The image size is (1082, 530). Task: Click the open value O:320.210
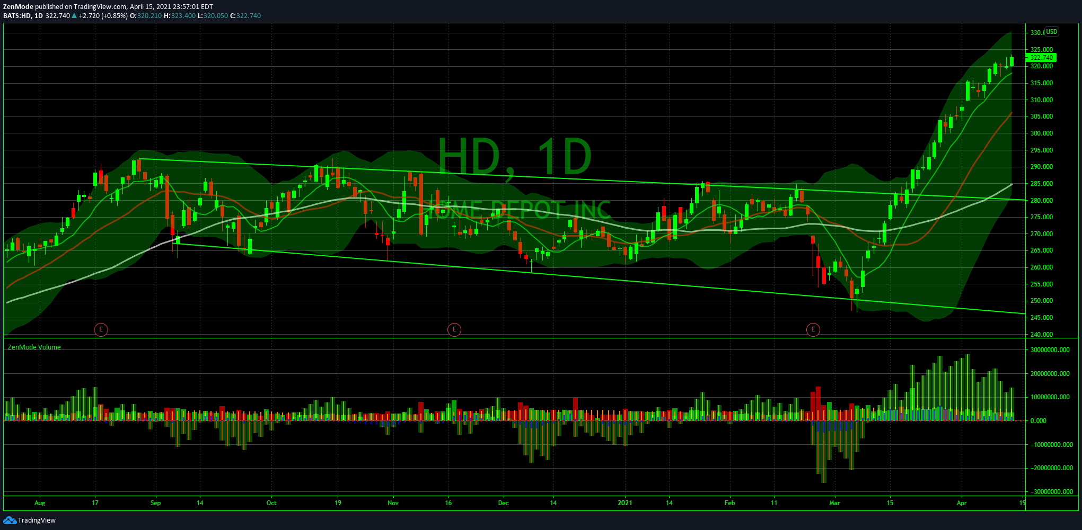pyautogui.click(x=146, y=16)
